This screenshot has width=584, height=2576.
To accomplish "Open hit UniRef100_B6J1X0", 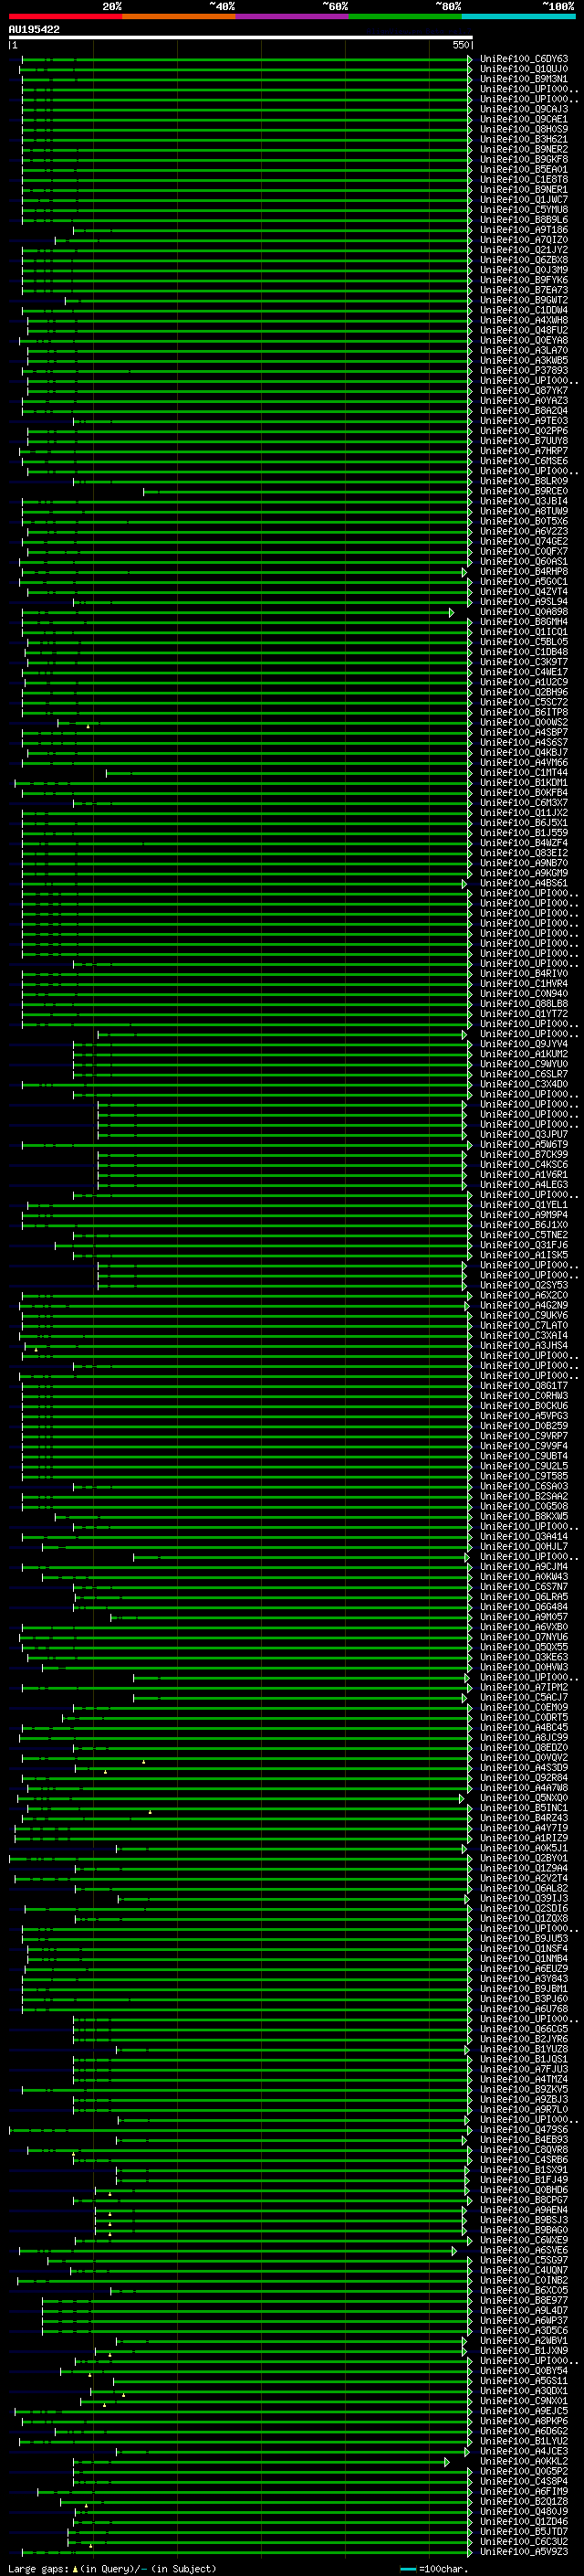I will click(523, 1225).
